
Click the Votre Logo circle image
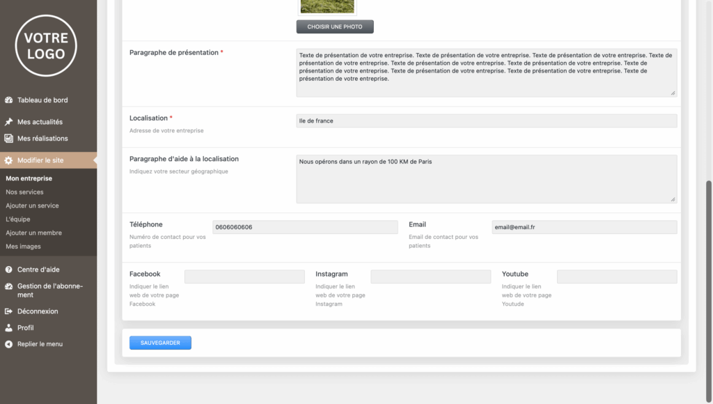(x=46, y=45)
